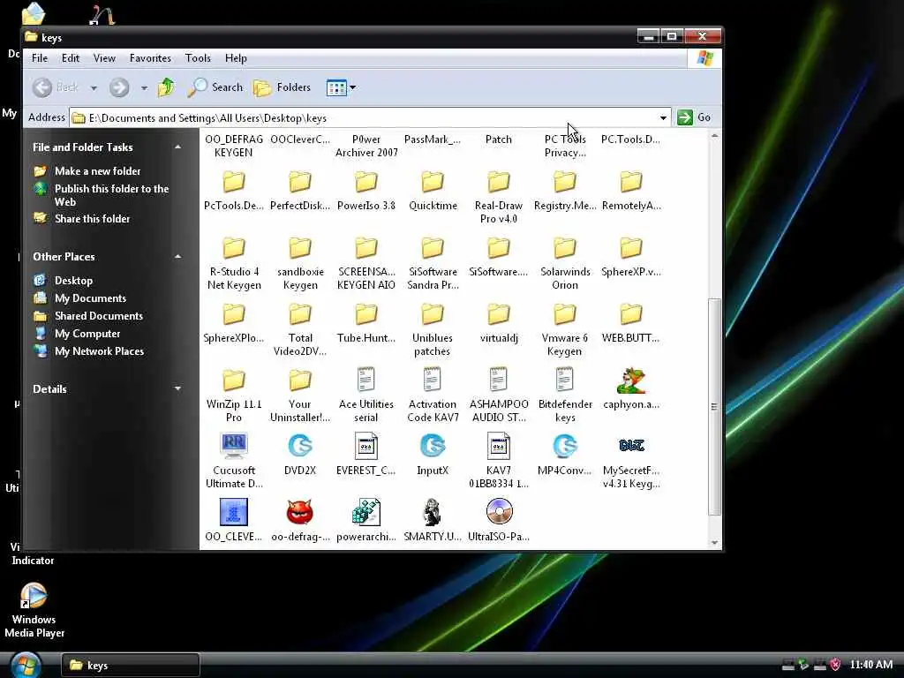904x678 pixels.
Task: Select the Cucusoft Ultimate D... file
Action: [233, 462]
